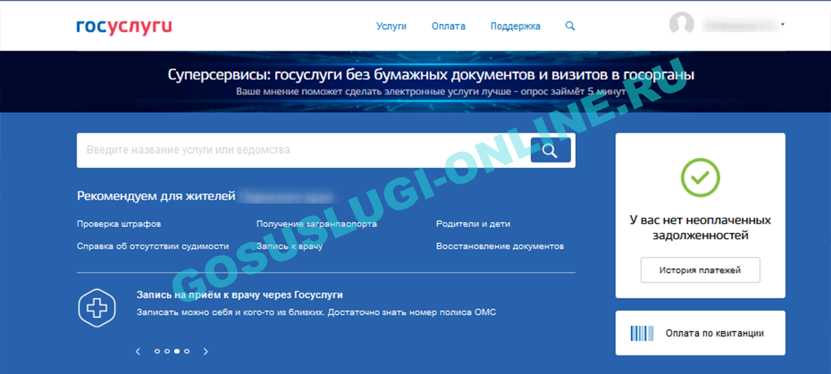Open Получение загранпаспорта link
This screenshot has width=831, height=374.
click(317, 224)
